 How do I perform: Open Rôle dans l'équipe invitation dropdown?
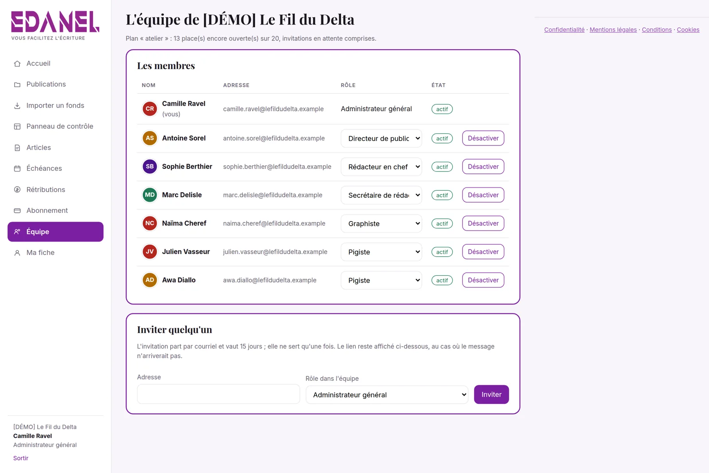(387, 395)
